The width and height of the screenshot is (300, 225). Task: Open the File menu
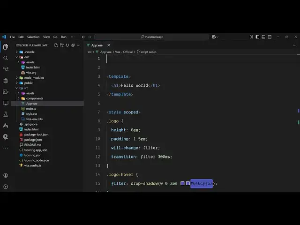click(13, 37)
